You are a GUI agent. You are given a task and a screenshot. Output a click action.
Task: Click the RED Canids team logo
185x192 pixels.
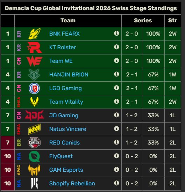[x=34, y=143]
